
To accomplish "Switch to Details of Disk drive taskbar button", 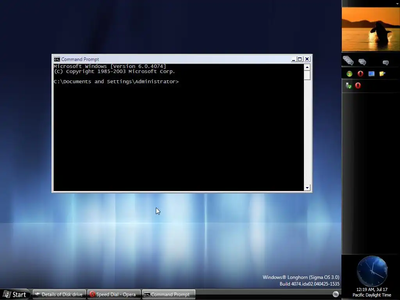I will pos(59,295).
